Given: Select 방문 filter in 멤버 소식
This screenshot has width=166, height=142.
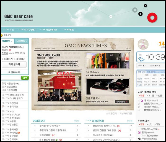Looking at the screenshot, I should click(142, 124).
